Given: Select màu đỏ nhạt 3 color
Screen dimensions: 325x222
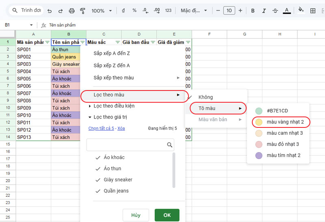Looking at the screenshot, I should click(278, 144).
